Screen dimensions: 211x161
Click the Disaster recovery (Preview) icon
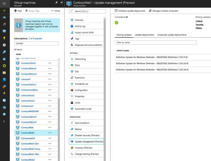coord(72,135)
